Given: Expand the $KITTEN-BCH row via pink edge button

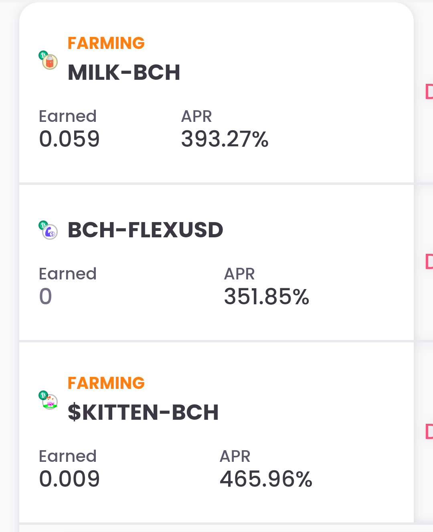Looking at the screenshot, I should (429, 431).
